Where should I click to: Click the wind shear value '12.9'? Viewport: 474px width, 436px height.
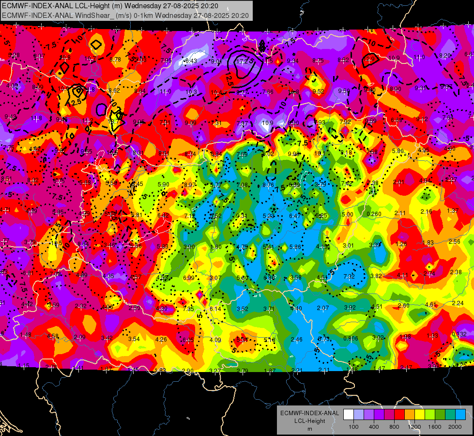(369, 59)
